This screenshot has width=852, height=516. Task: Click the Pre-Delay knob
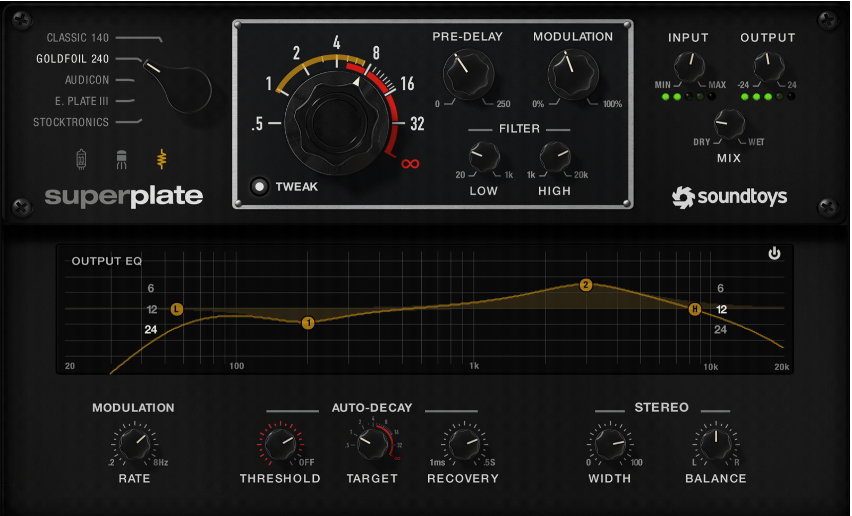tap(468, 75)
